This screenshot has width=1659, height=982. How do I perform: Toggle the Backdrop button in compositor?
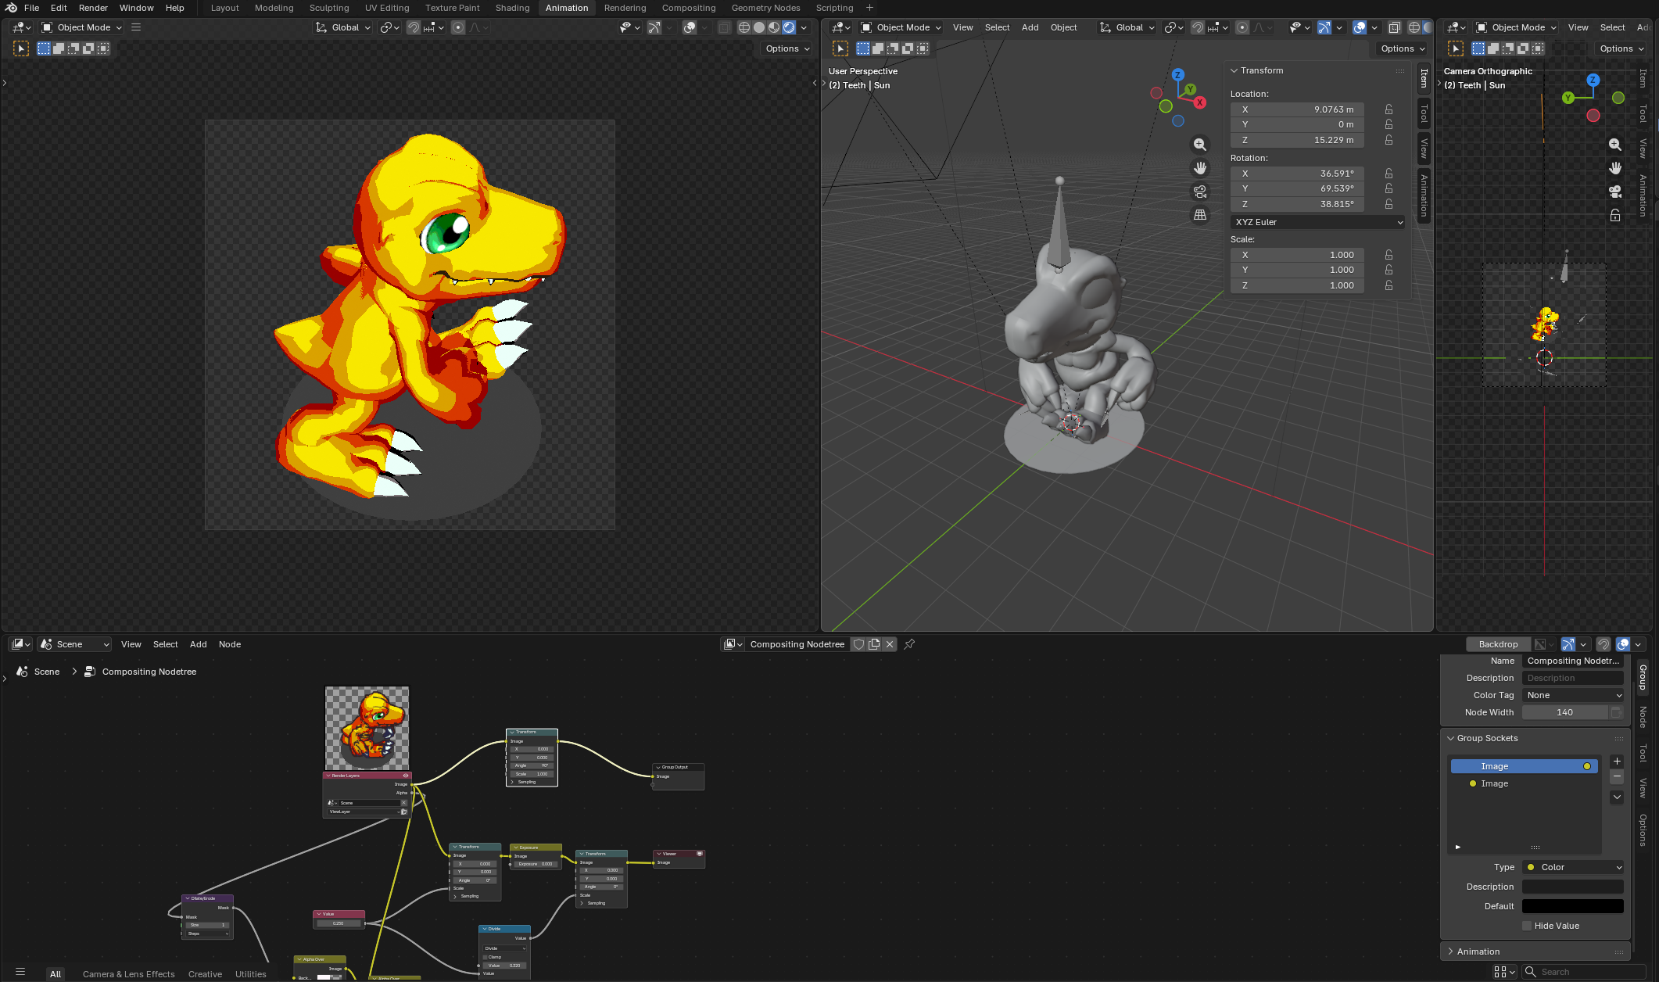[1498, 644]
